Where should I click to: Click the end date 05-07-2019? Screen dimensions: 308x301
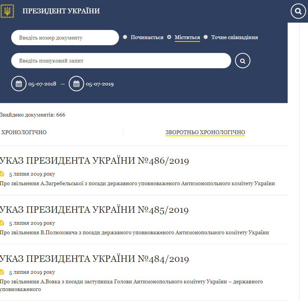click(99, 84)
